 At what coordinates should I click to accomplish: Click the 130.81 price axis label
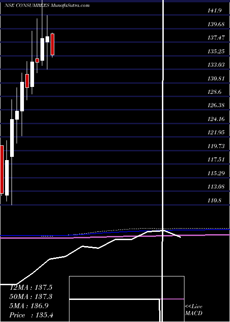tap(216, 78)
